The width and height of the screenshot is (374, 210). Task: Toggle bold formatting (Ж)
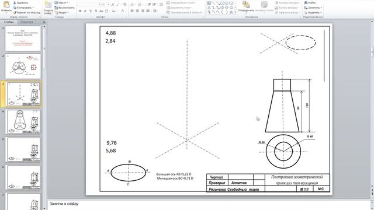point(80,11)
